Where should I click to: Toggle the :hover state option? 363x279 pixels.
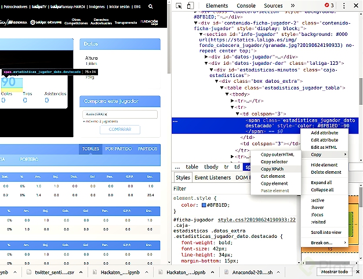click(x=317, y=207)
